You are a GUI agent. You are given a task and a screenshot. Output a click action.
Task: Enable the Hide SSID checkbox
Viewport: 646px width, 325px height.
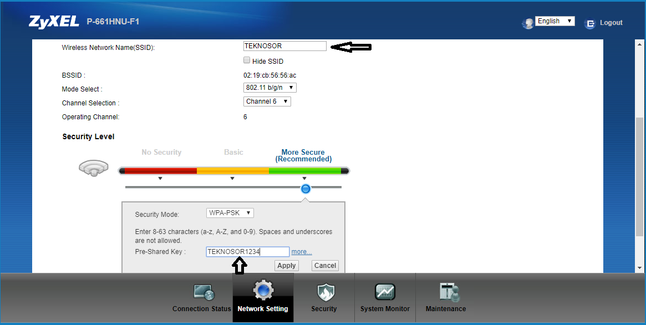[247, 60]
